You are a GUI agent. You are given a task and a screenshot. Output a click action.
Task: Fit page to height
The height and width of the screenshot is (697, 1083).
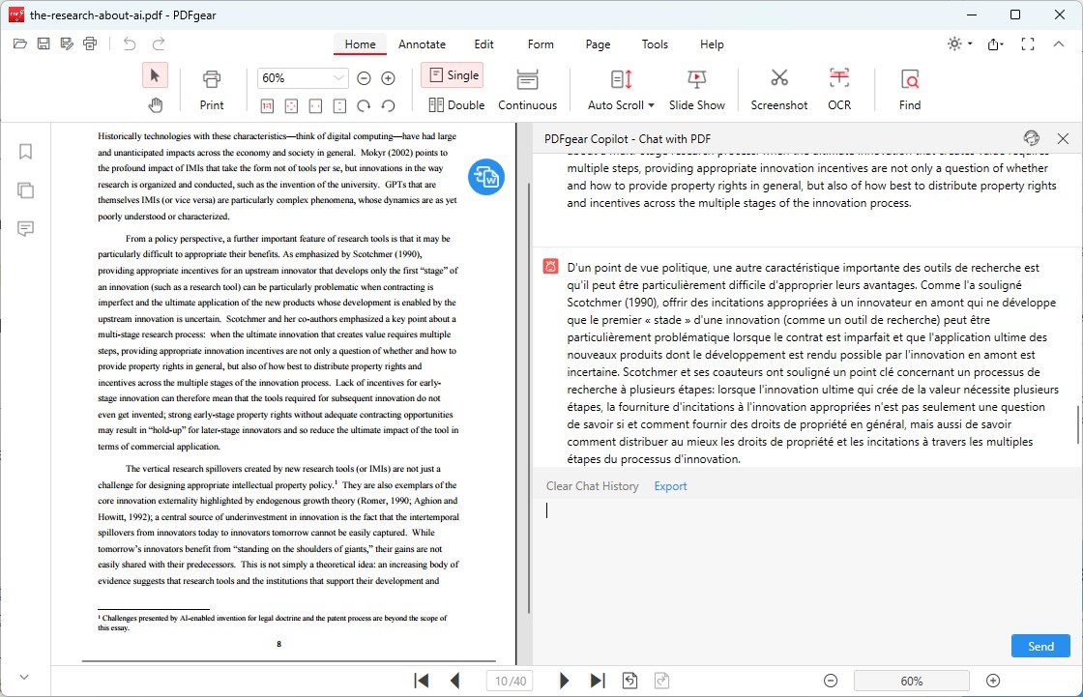(339, 105)
